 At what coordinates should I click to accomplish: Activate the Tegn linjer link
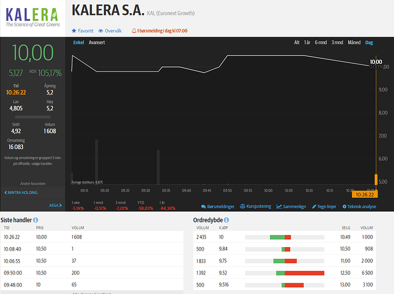(327, 206)
